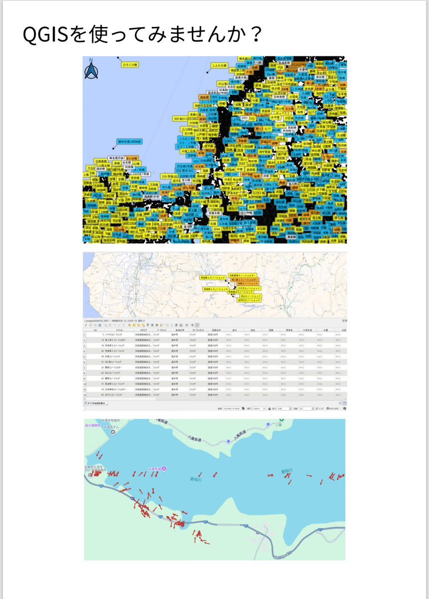The image size is (429, 599).
Task: Select table row with fid 34
Action: pyautogui.click(x=215, y=345)
